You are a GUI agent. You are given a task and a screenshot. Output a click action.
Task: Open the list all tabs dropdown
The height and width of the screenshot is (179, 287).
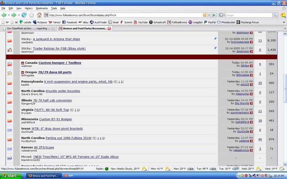pyautogui.click(x=285, y=29)
